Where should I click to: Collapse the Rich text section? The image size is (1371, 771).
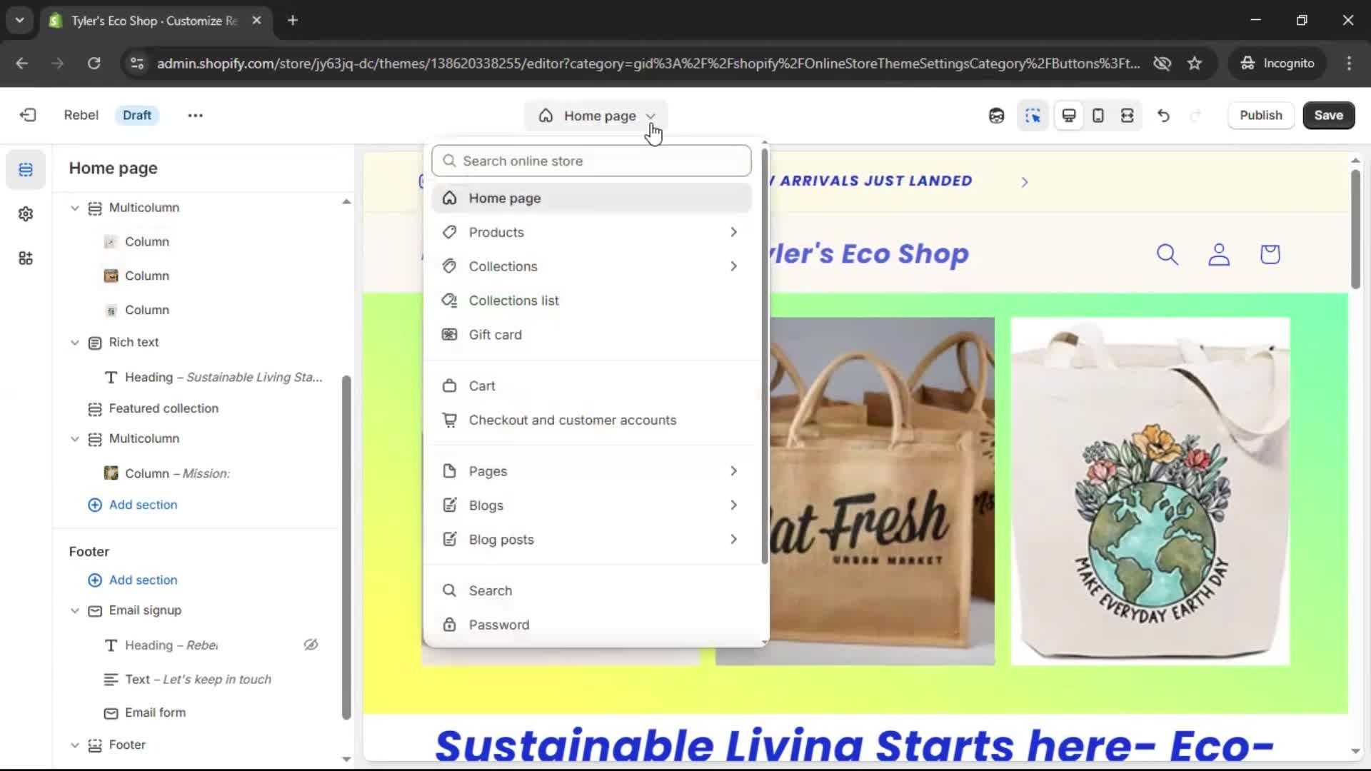(75, 343)
